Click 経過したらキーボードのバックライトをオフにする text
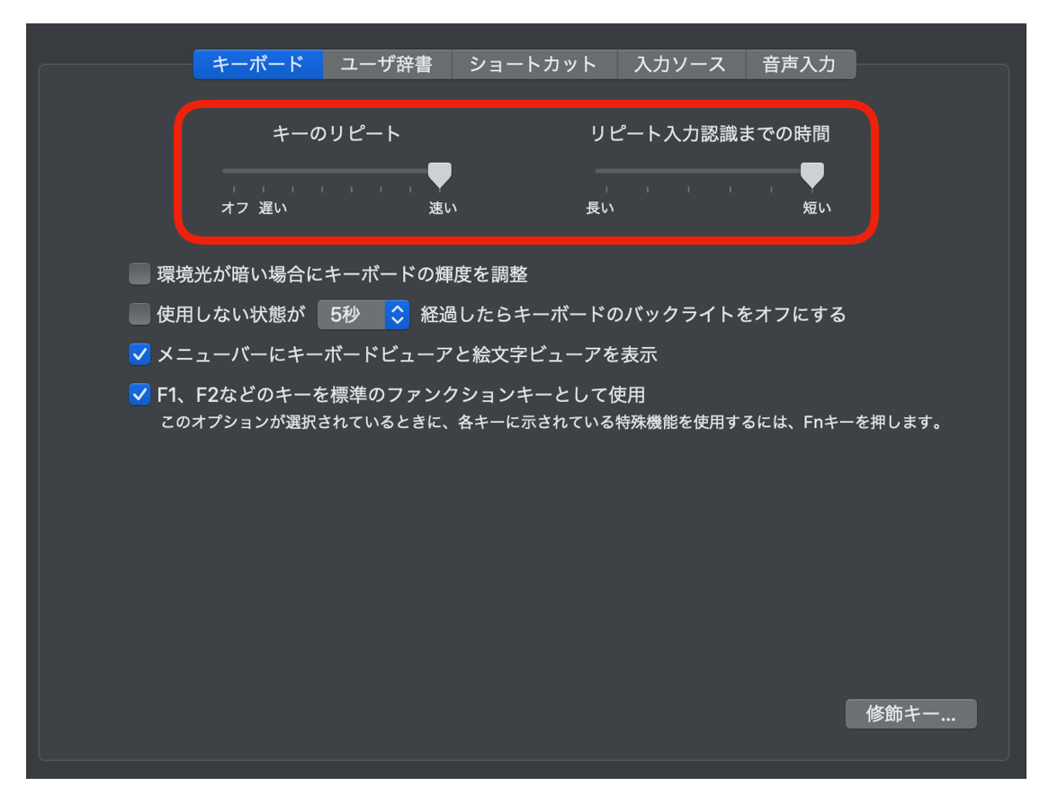The height and width of the screenshot is (804, 1058). tap(633, 315)
